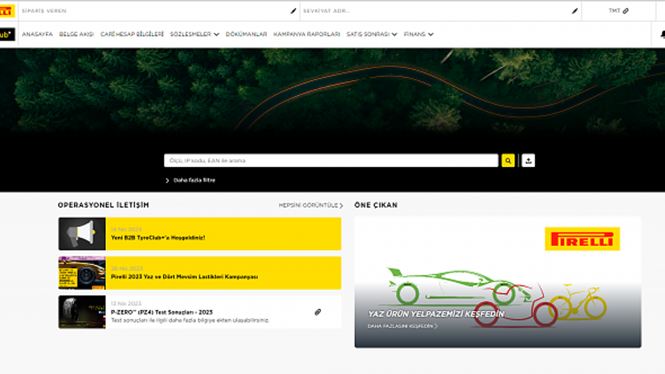This screenshot has width=665, height=374.
Task: Click the Pirelli logo in top corner
Action: pos(7,11)
